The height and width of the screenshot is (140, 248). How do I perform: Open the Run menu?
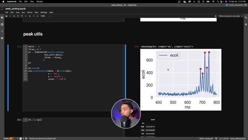click(x=23, y=12)
